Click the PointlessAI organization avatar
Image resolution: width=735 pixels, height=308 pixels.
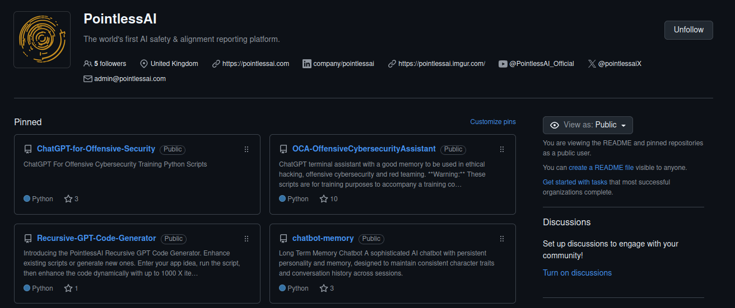(x=42, y=40)
